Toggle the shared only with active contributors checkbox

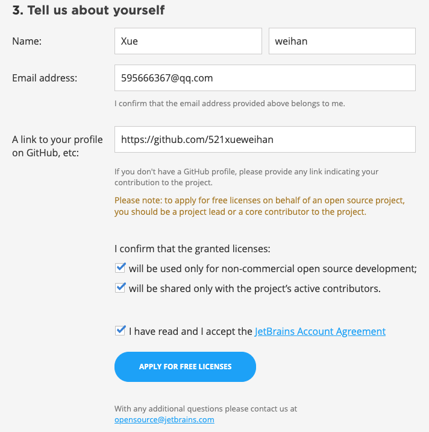(x=121, y=288)
